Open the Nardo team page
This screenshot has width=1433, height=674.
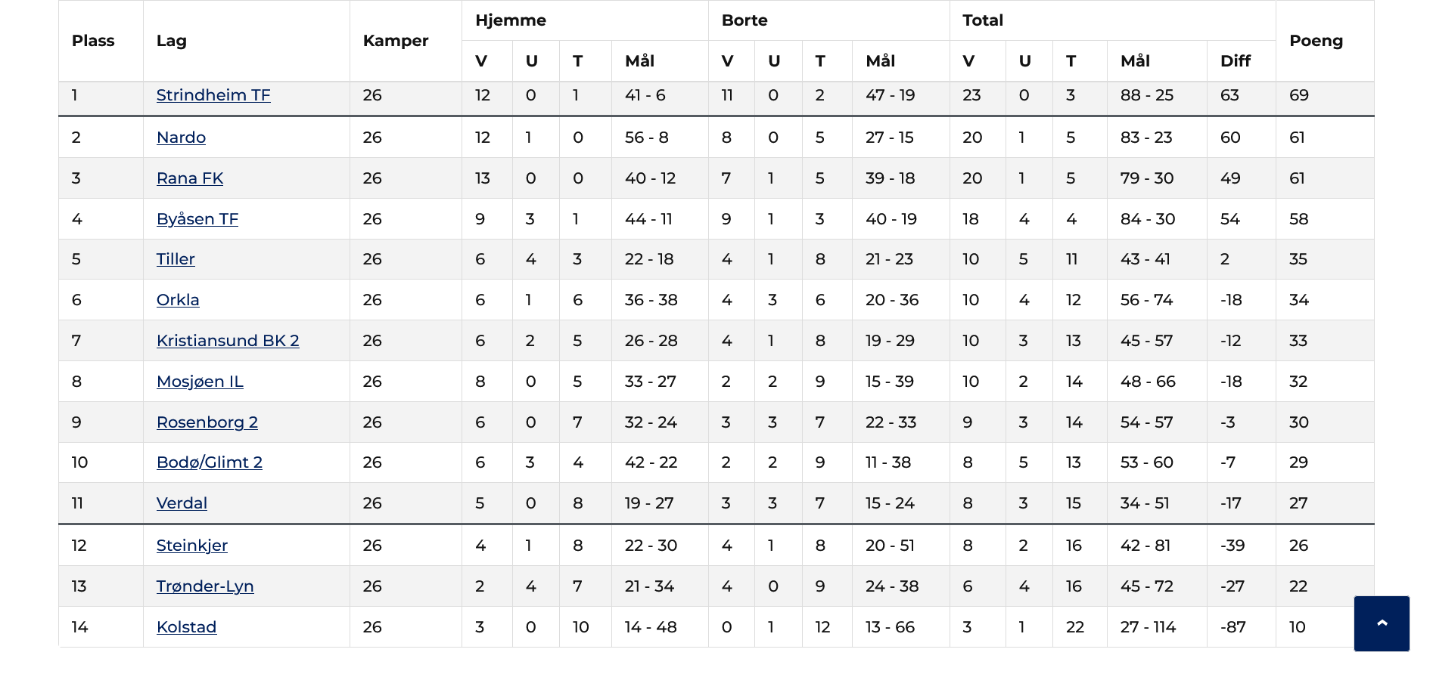click(x=181, y=138)
